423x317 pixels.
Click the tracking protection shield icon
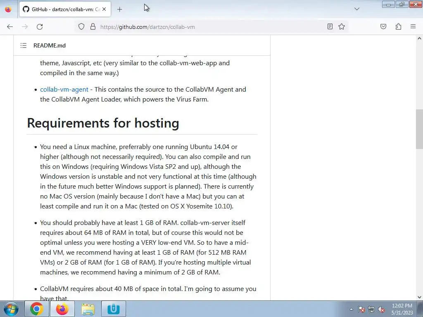coord(81,27)
